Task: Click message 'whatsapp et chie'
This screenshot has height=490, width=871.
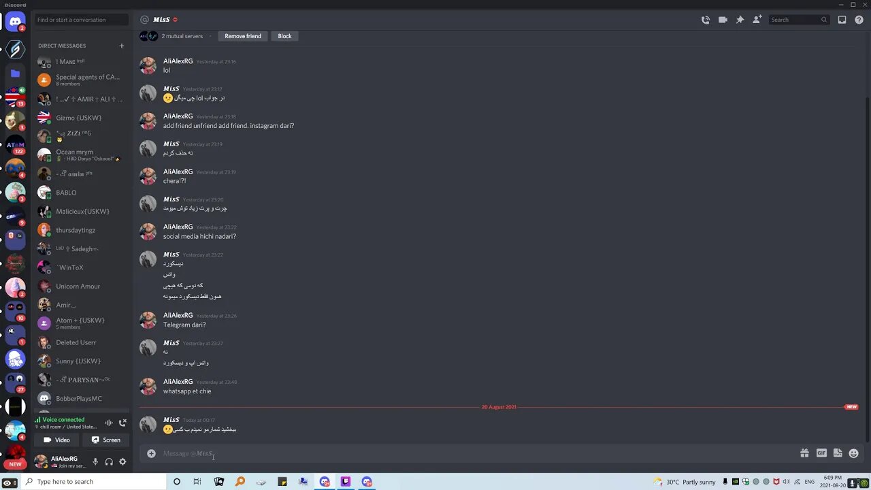Action: pos(187,391)
